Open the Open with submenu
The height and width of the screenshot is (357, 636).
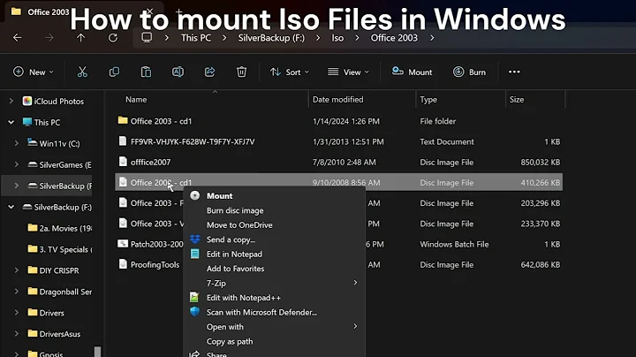pyautogui.click(x=274, y=327)
